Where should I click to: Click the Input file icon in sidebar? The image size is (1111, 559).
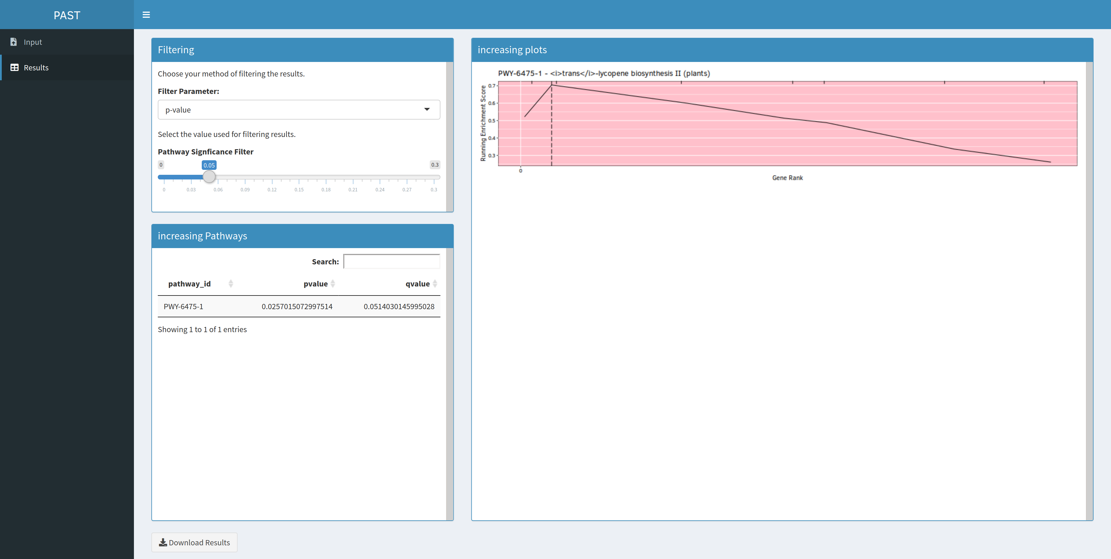[x=14, y=42]
